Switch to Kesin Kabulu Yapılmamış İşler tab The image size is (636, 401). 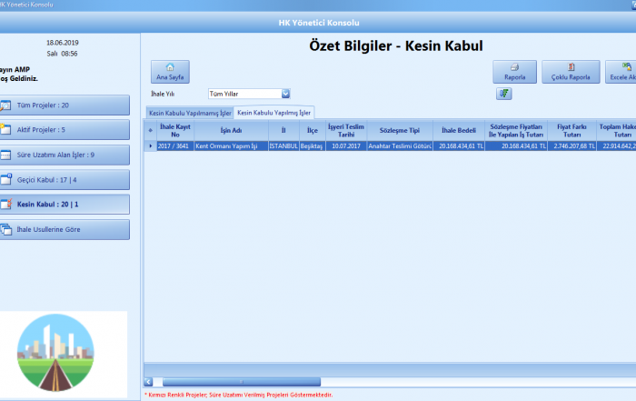point(189,113)
